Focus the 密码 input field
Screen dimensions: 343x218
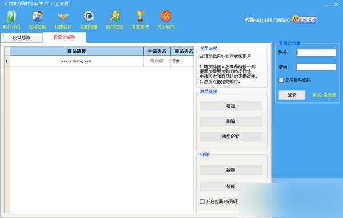[316, 67]
